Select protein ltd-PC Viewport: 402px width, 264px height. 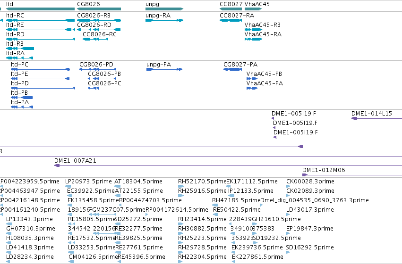click(x=19, y=65)
